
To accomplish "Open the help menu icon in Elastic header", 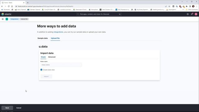I will coord(187,14).
